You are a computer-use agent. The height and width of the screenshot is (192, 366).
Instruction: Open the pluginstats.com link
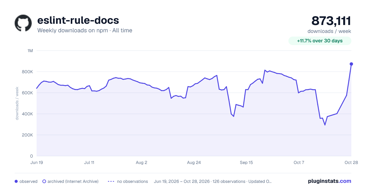coord(330,181)
